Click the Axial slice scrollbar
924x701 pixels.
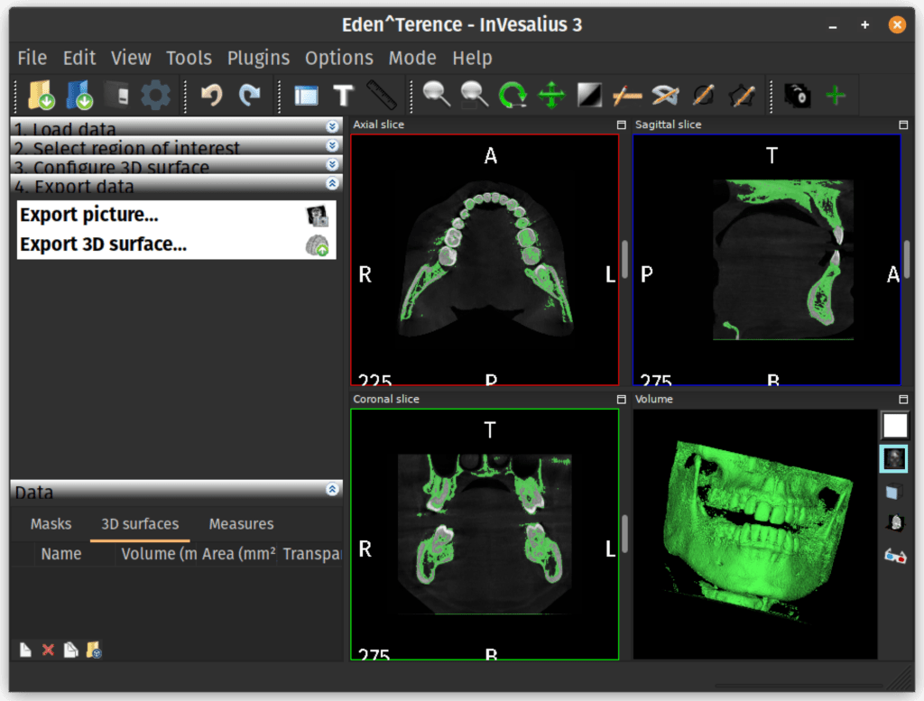pos(624,260)
